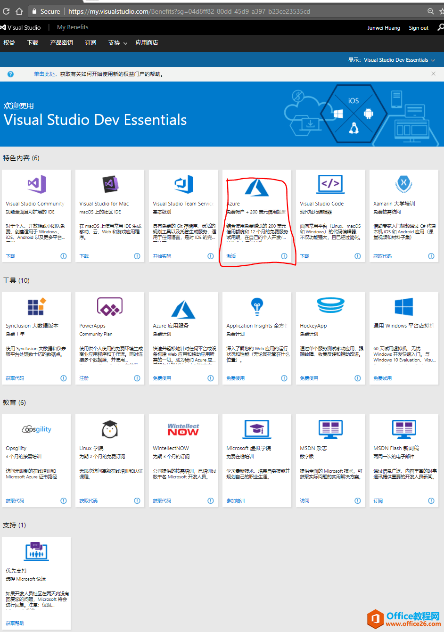Open the 下载 menu item

point(33,43)
